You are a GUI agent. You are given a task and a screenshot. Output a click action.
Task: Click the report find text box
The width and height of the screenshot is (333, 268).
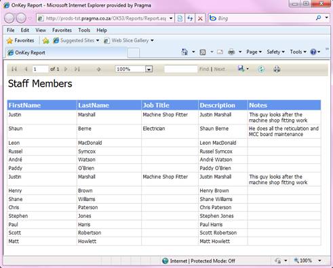(181, 69)
